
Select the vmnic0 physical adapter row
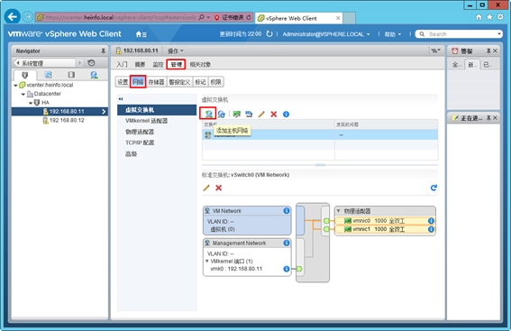(x=385, y=221)
